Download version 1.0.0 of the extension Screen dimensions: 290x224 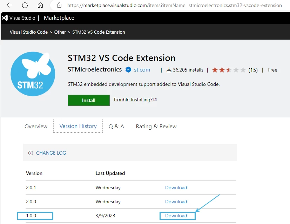[x=176, y=216]
